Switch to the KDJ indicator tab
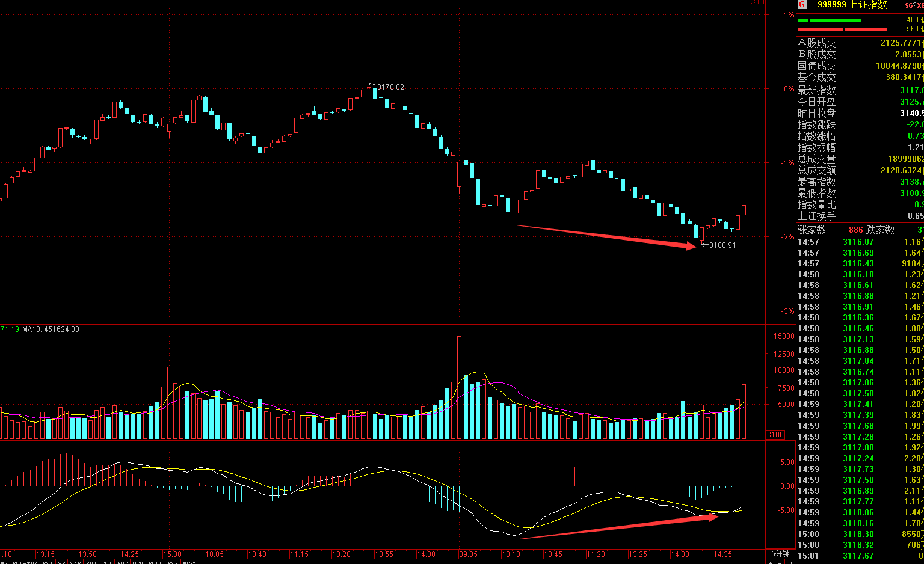 click(91, 563)
